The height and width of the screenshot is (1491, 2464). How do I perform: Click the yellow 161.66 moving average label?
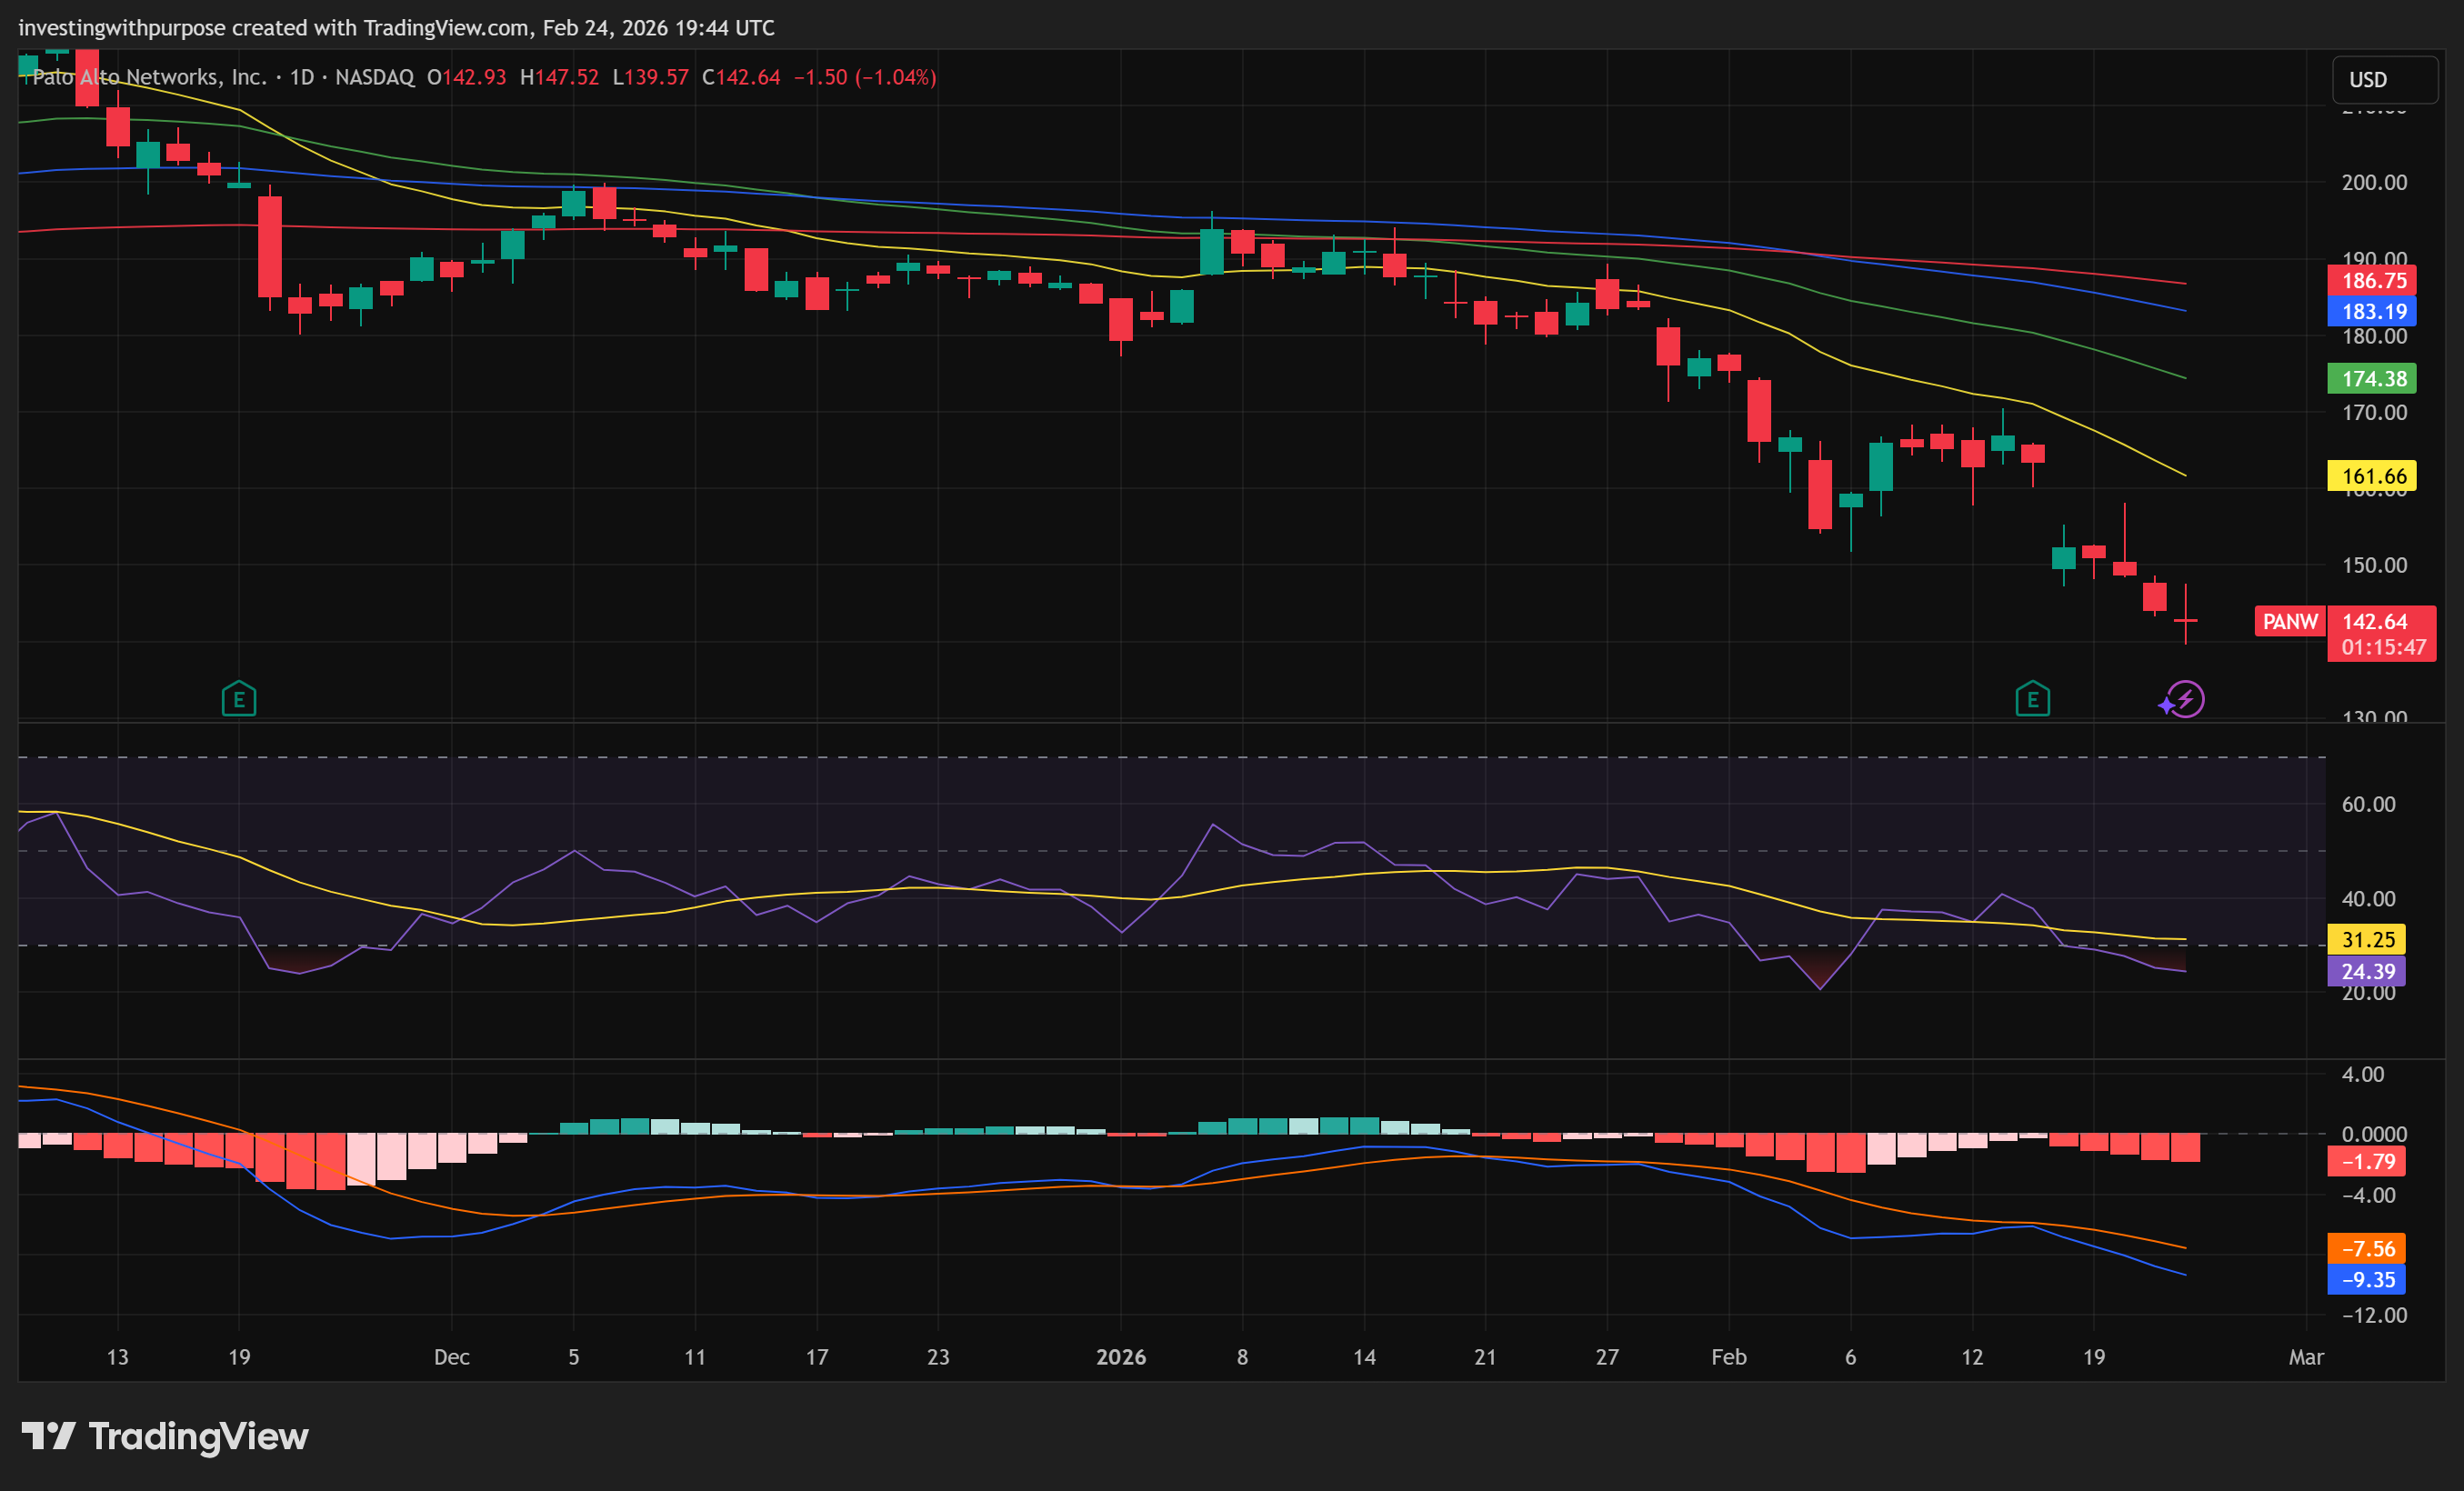click(x=2371, y=476)
